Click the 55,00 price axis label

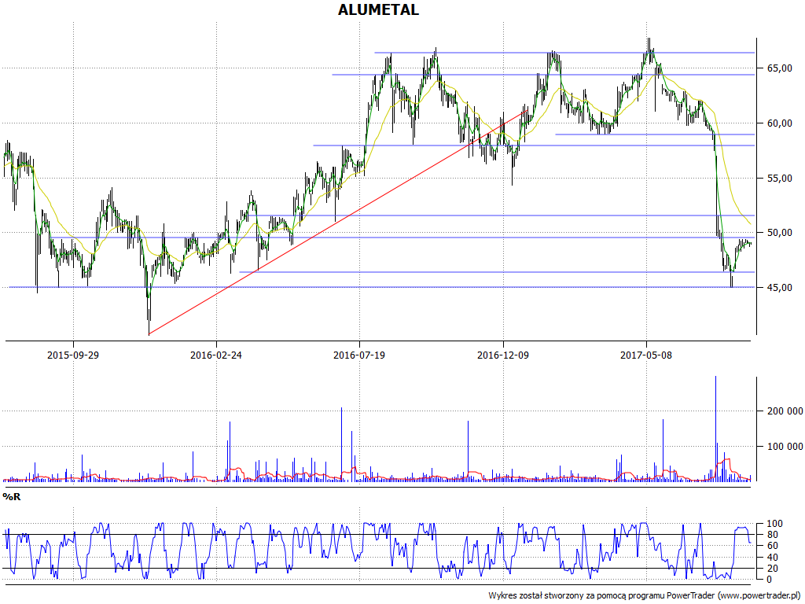(x=779, y=179)
